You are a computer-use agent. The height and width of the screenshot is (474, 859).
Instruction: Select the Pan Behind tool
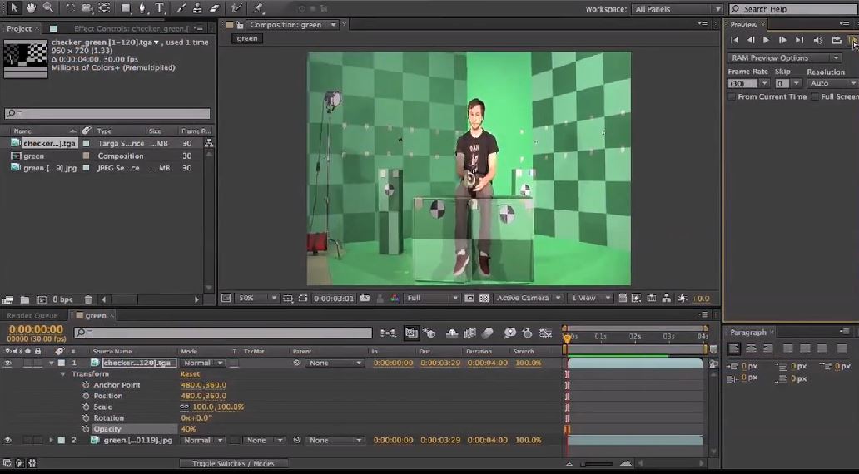[x=104, y=8]
